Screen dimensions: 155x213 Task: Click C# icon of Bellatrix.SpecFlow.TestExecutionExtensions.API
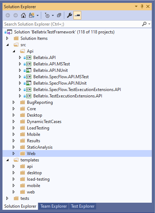(x=29, y=90)
